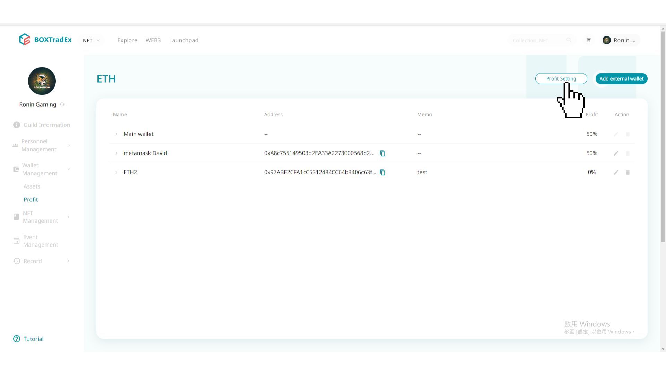This screenshot has height=375, width=666.
Task: Edit the ETH2 wallet entry
Action: coord(616,172)
